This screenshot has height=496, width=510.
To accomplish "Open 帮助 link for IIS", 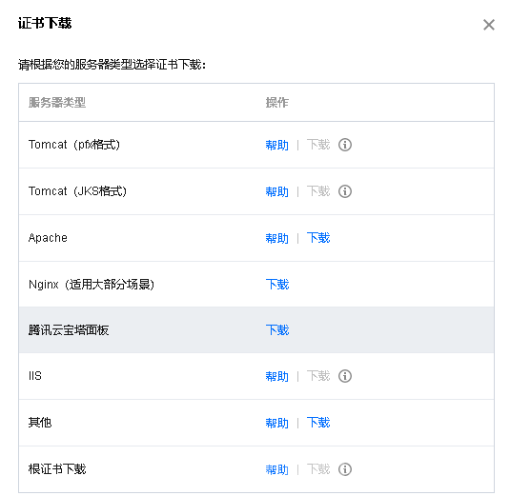I will pyautogui.click(x=276, y=376).
